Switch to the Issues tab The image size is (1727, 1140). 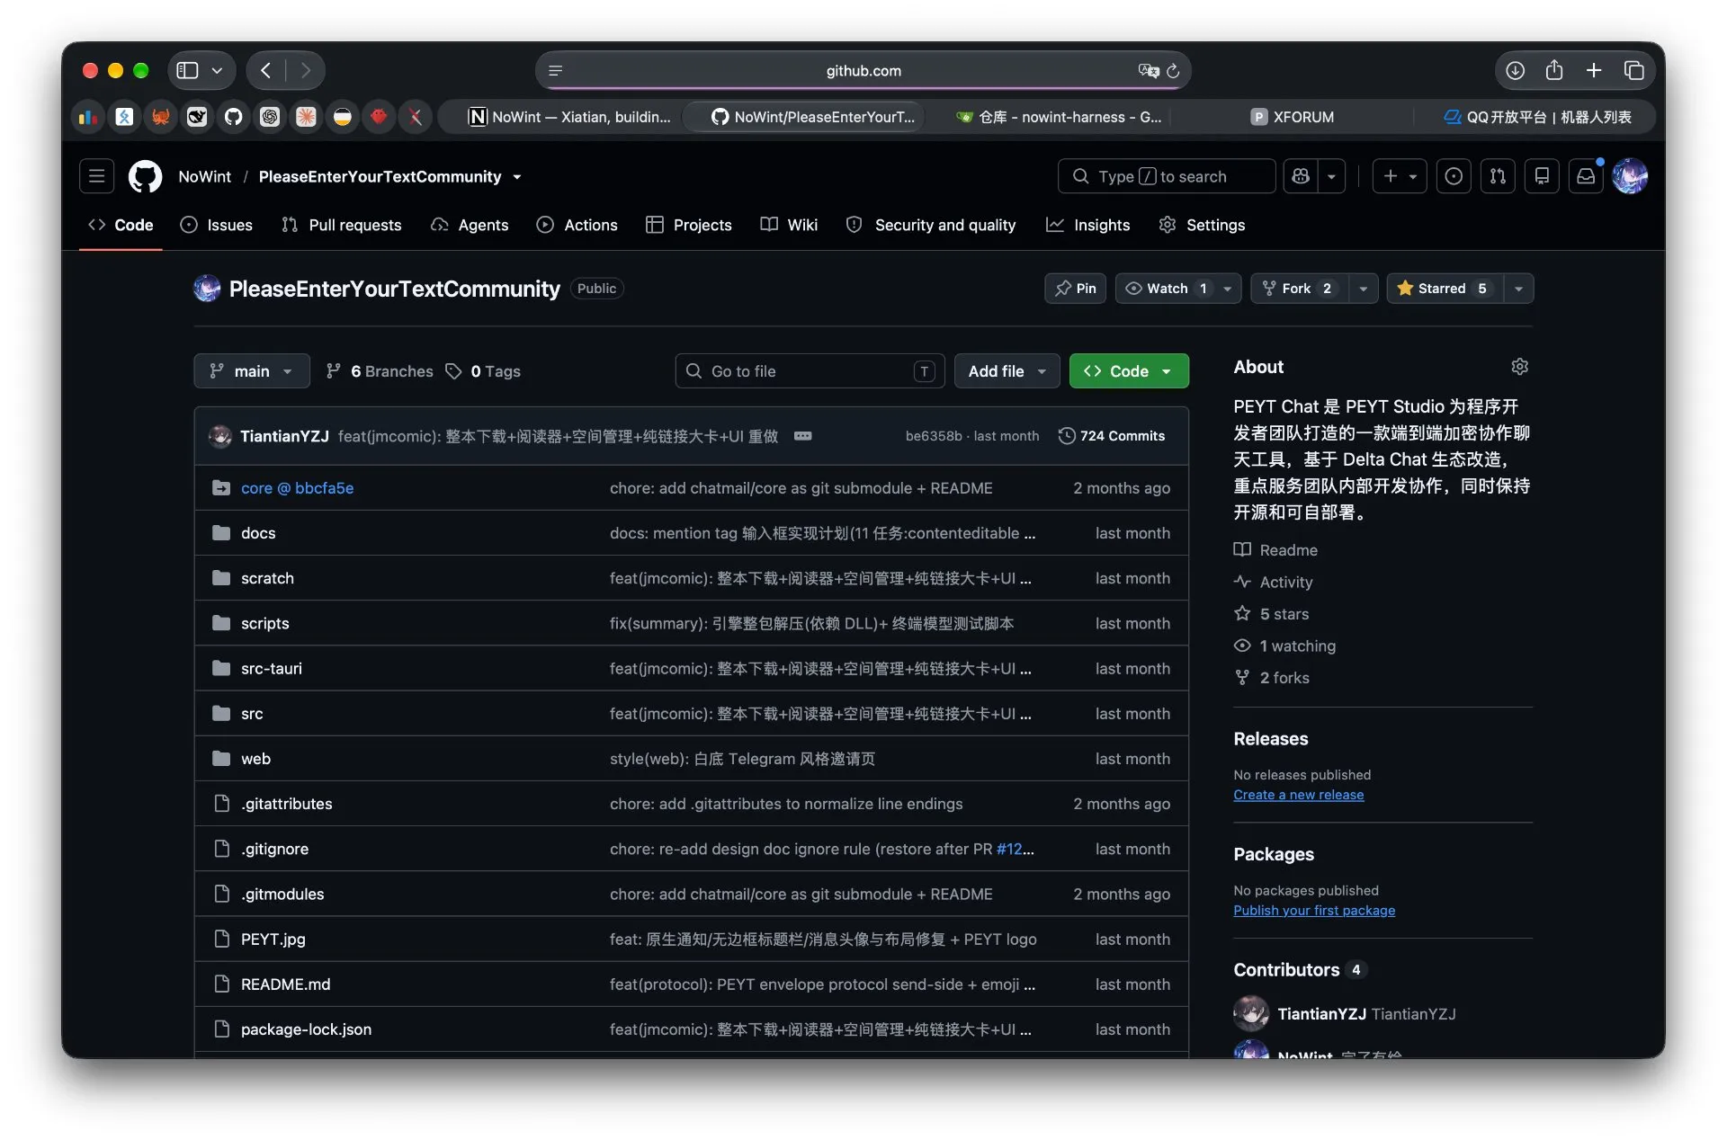point(216,225)
